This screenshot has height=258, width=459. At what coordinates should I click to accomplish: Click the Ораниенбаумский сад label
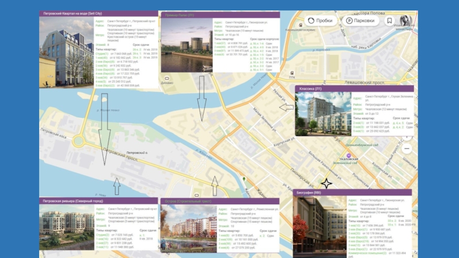[361, 145]
